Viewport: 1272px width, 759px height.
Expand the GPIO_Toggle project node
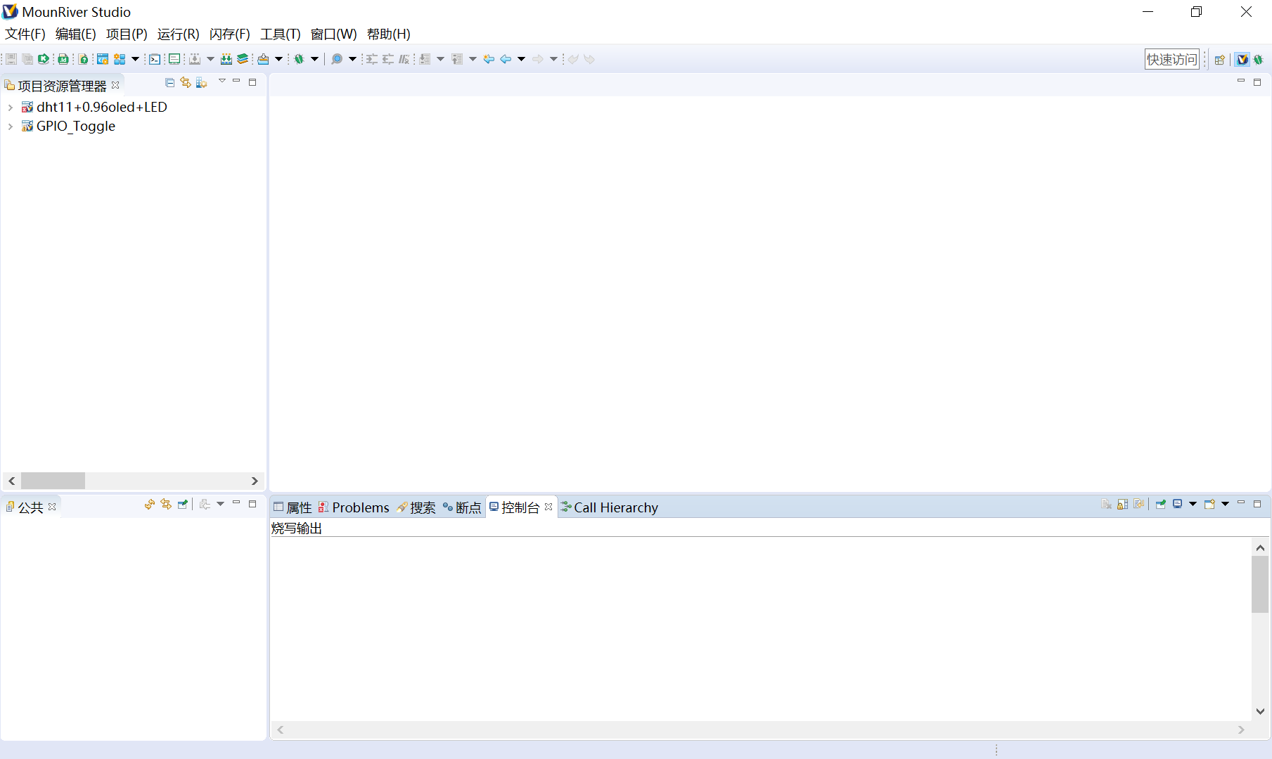pos(10,126)
